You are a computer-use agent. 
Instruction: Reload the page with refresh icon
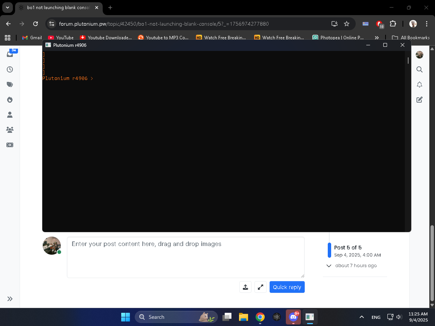35,24
